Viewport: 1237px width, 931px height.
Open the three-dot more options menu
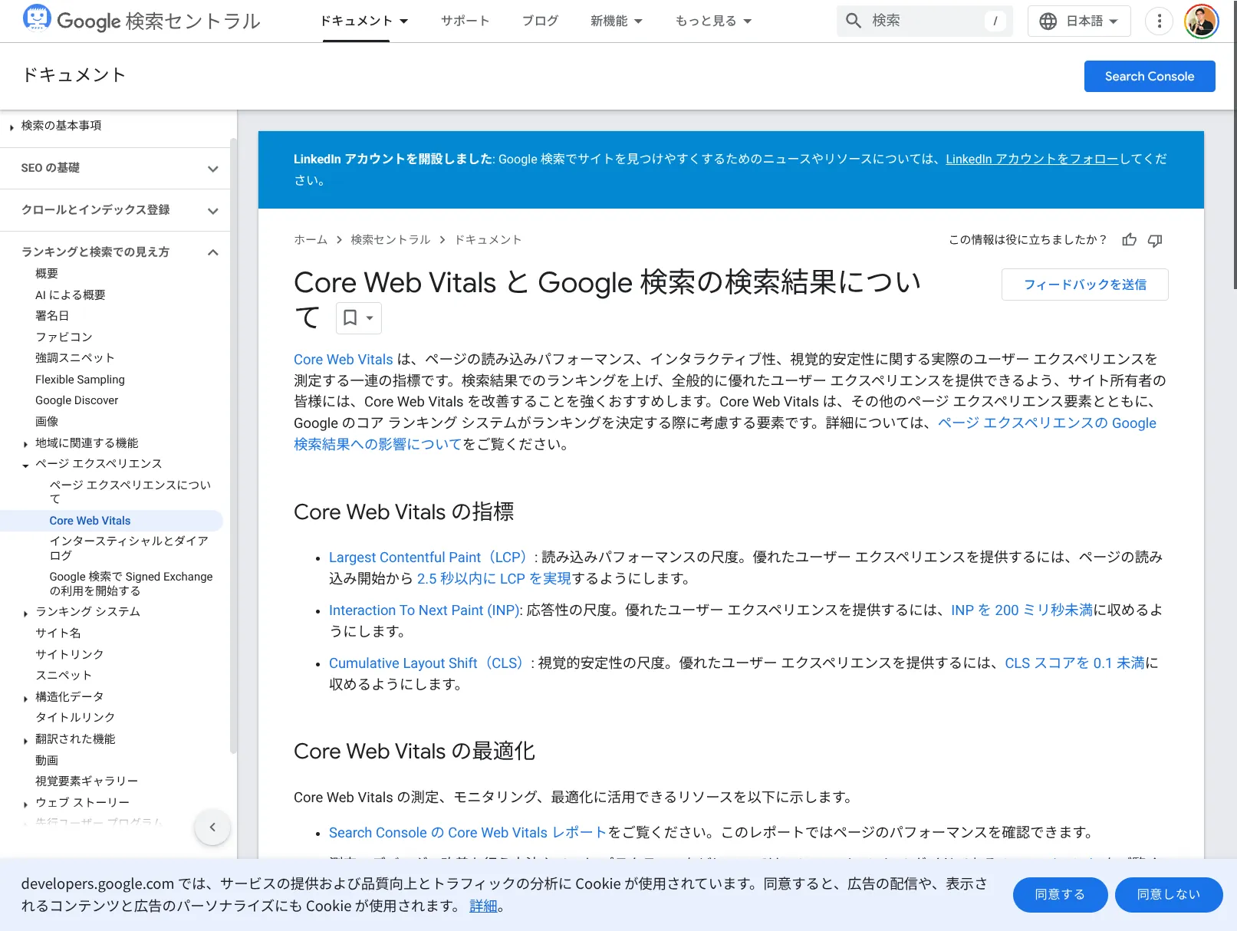(x=1159, y=21)
